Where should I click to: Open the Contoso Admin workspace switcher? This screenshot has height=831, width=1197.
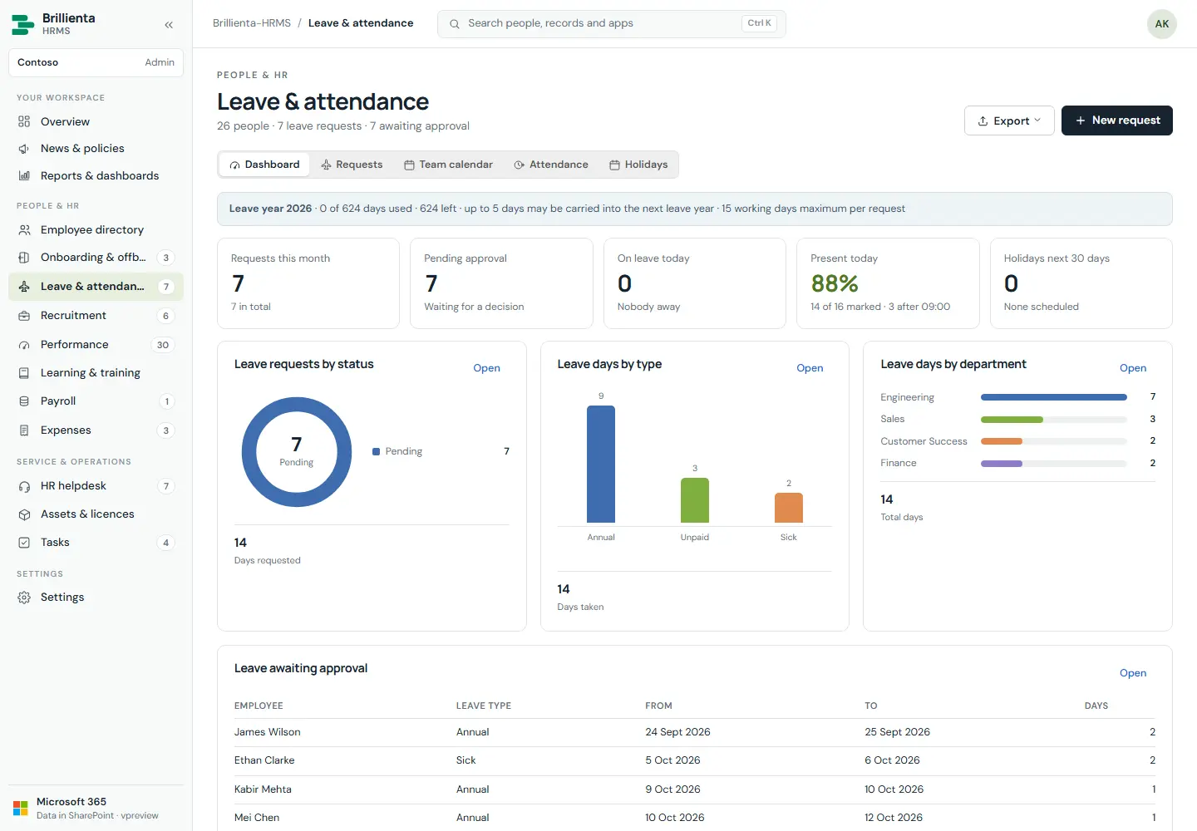click(x=96, y=62)
